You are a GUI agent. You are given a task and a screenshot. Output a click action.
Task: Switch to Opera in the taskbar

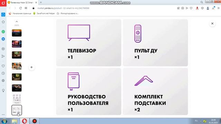click(25, 121)
